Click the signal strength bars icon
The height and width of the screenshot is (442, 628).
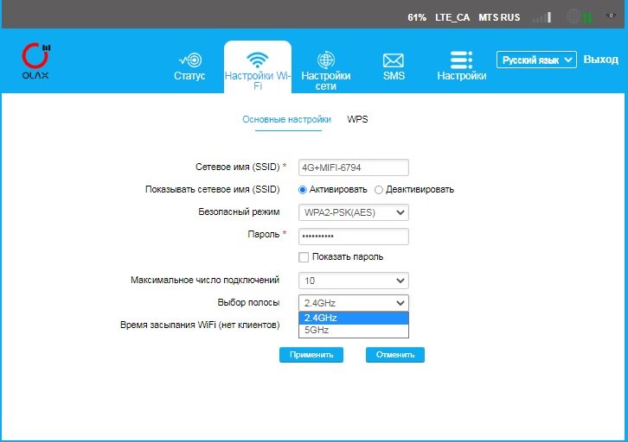(541, 16)
